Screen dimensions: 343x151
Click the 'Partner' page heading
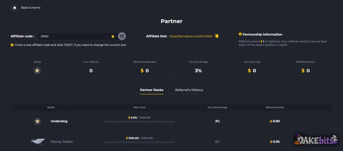pyautogui.click(x=171, y=21)
